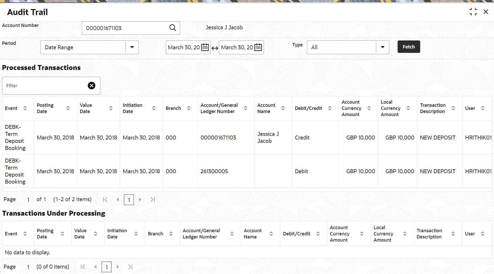Screen dimensions: 494x274
Task: Click ledger number 261300005 in Debit row
Action: 214,171
